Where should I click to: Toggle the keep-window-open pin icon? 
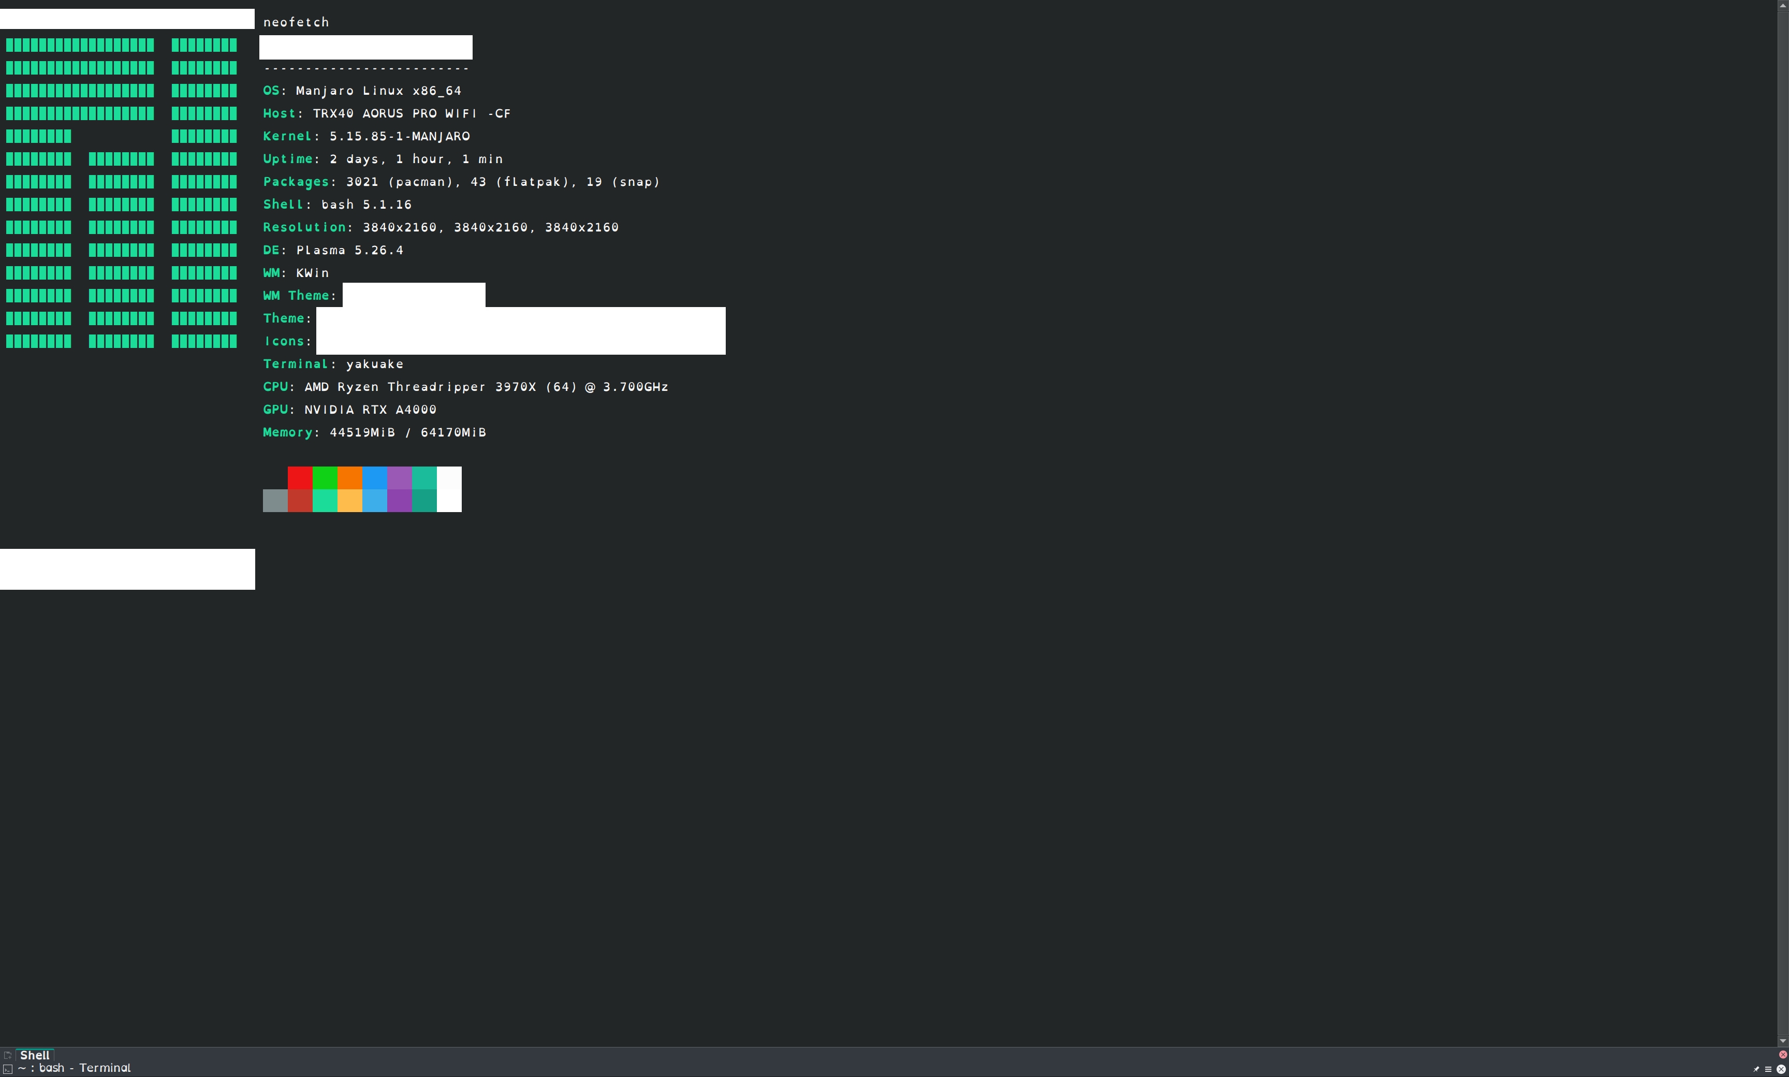(1756, 1069)
